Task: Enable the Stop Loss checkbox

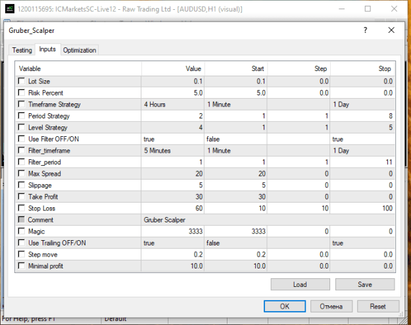Action: tap(22, 208)
